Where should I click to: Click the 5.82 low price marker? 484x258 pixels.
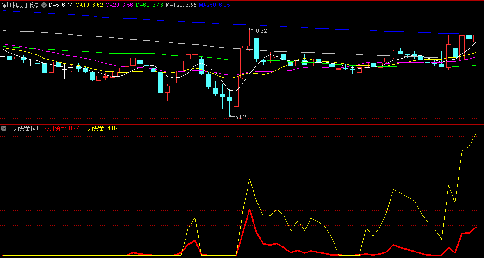pos(241,117)
